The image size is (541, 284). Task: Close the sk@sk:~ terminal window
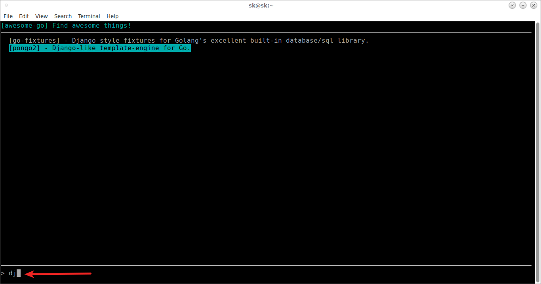pos(533,5)
